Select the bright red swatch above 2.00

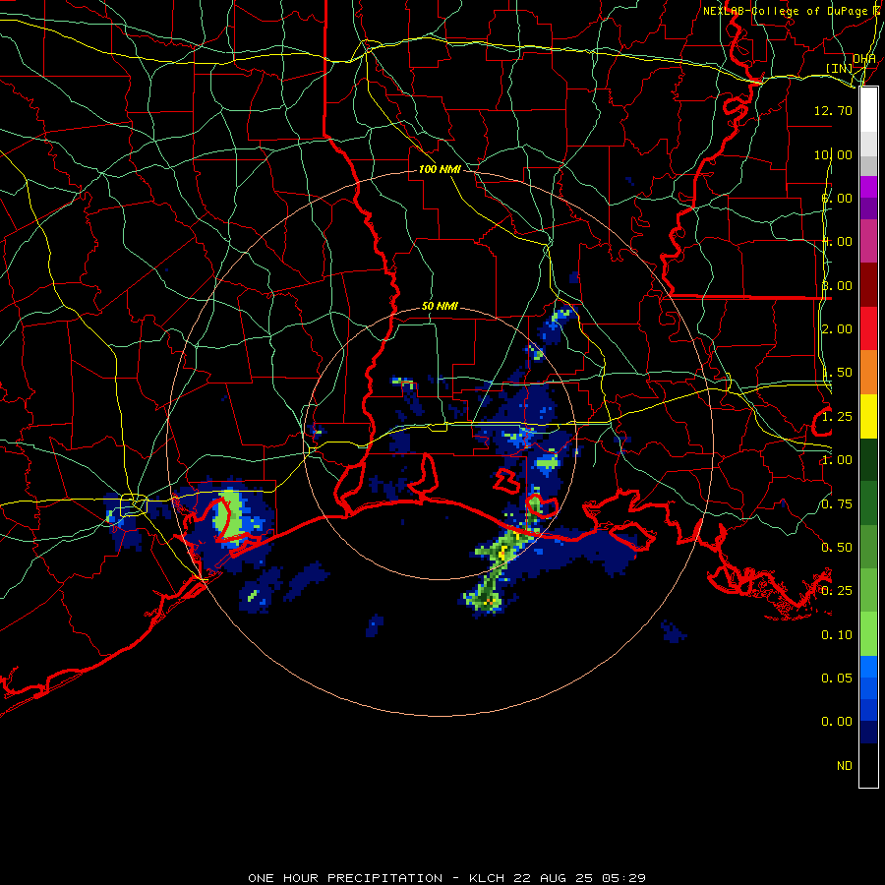868,328
